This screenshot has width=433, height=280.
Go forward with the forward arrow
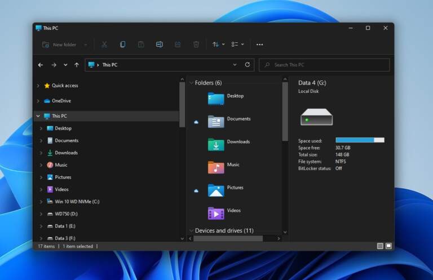point(54,65)
